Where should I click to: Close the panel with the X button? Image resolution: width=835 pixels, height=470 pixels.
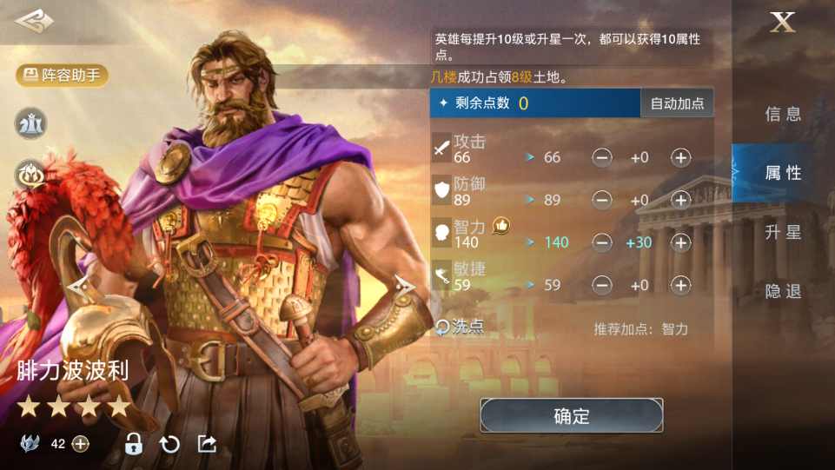(x=782, y=23)
